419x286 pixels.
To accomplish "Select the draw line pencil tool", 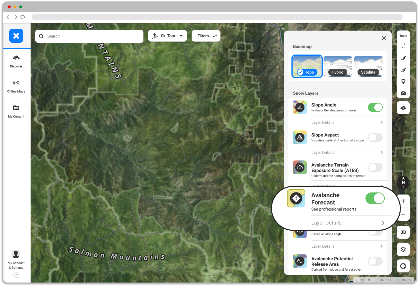I will [403, 58].
